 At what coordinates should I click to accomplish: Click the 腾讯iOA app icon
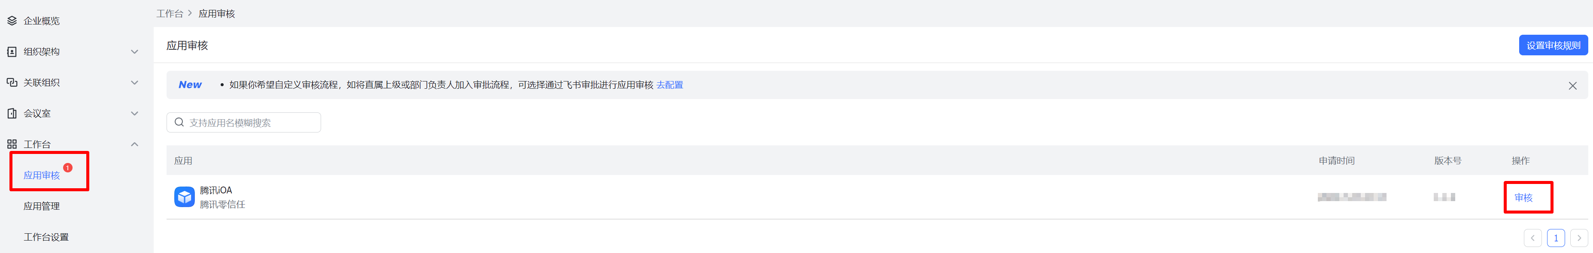tap(184, 197)
